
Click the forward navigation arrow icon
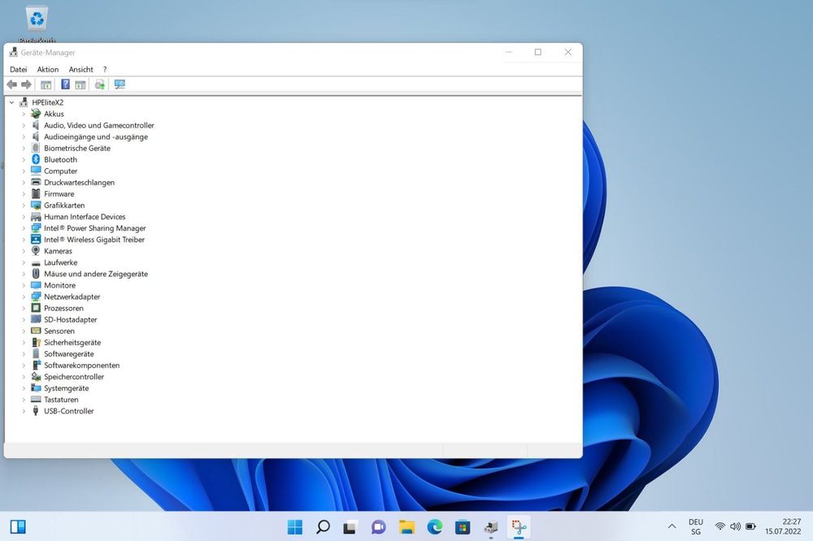tap(24, 84)
